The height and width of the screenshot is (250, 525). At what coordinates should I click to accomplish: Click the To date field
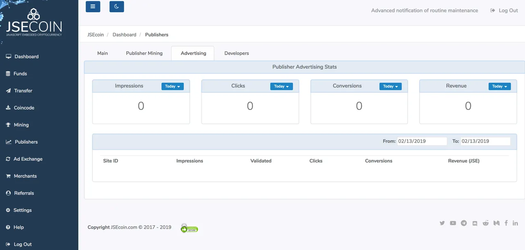point(486,141)
